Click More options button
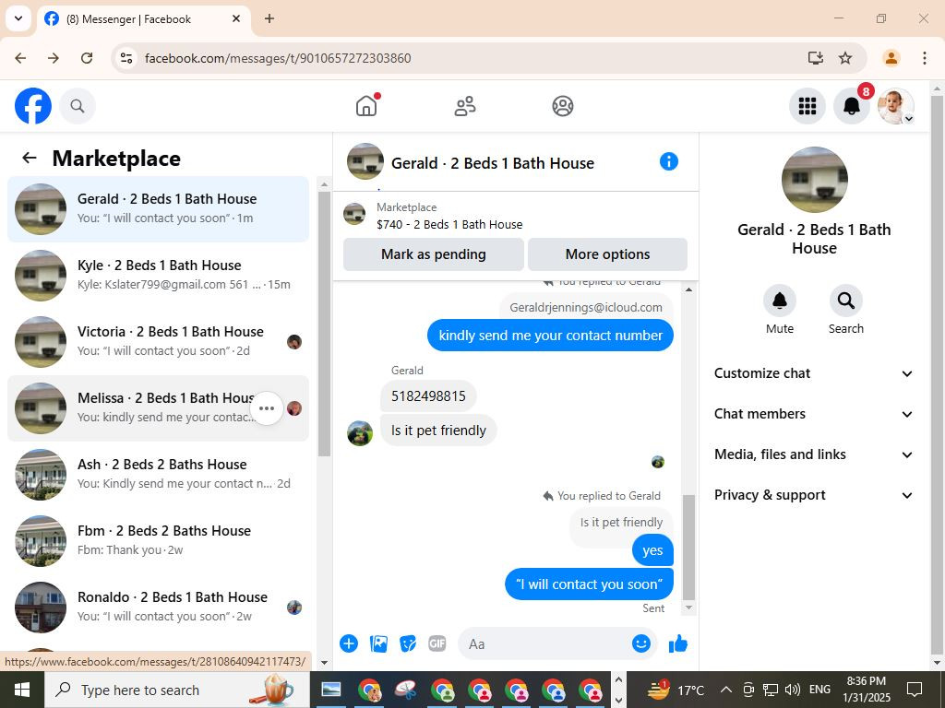 (607, 254)
